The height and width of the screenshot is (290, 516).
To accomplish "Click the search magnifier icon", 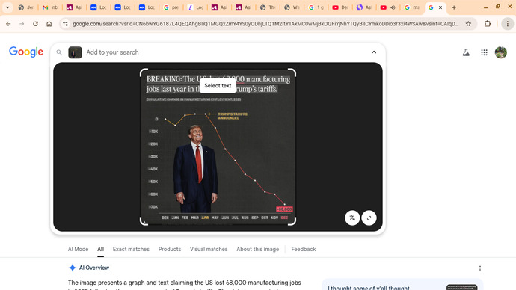I will point(59,52).
